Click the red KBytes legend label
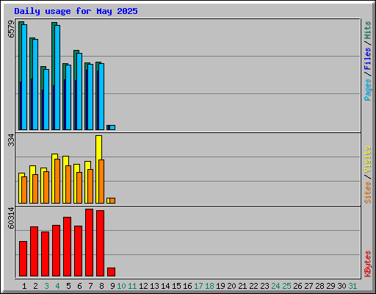Image resolution: width=376 pixels, height=294 pixels. 367,264
